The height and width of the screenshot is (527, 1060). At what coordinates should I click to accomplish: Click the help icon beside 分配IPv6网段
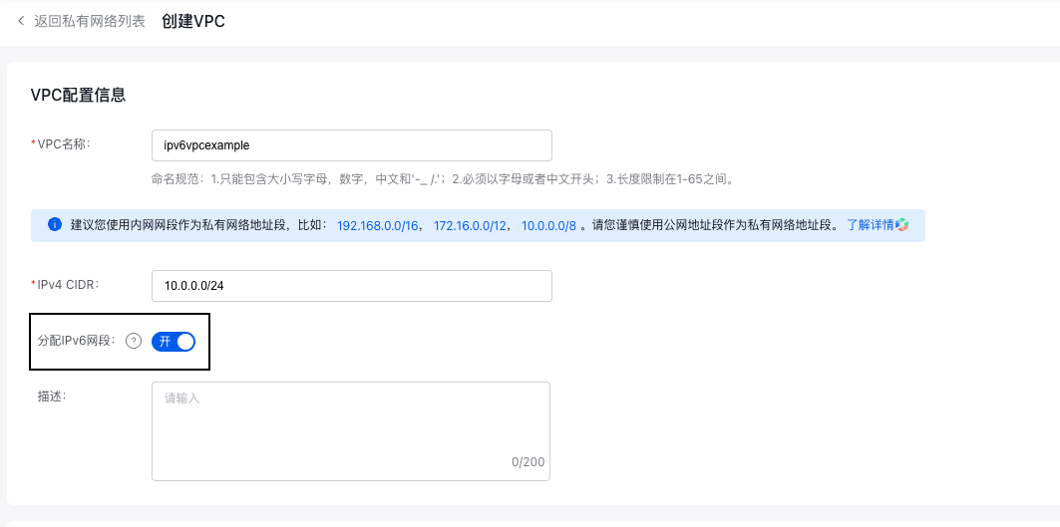click(x=134, y=342)
